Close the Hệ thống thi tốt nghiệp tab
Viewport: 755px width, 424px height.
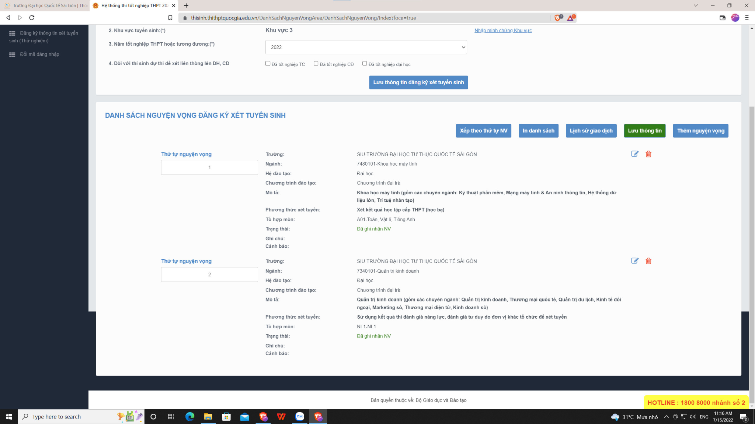tap(174, 6)
